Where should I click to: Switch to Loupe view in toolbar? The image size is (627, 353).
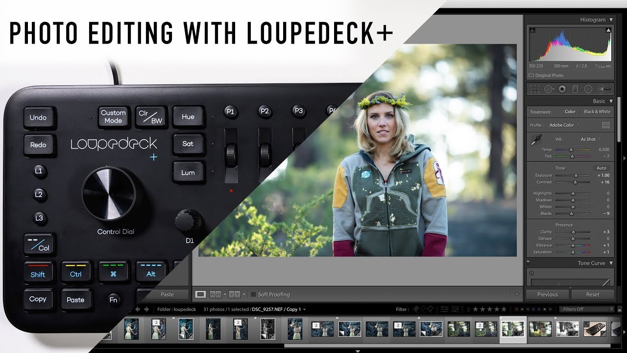pyautogui.click(x=200, y=294)
